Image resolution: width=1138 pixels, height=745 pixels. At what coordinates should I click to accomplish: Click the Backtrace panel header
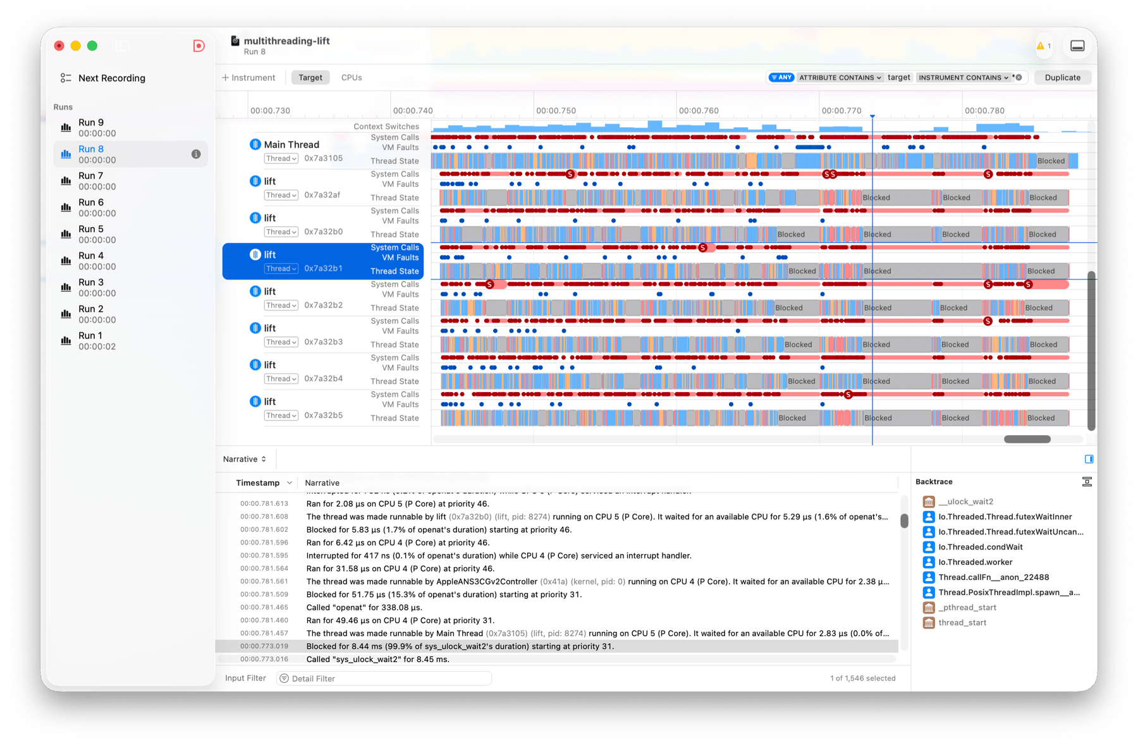tap(934, 482)
